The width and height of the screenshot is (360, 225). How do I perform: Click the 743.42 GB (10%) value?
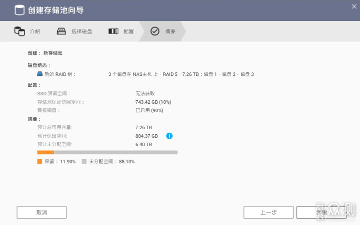[x=153, y=102]
